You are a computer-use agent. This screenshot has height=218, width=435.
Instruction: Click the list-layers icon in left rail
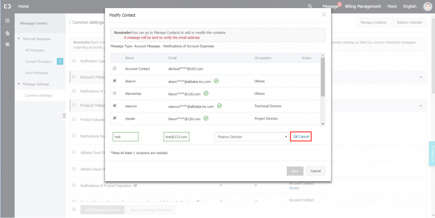[x=7, y=44]
